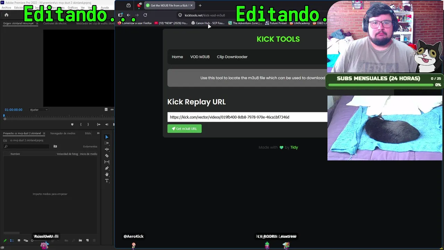This screenshot has height=250, width=444.
Task: Switch to the Proyecto cs mvp dust 2 skinland tab
Action: click(x=22, y=133)
